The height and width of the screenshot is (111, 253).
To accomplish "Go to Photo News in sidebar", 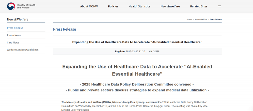I will [14, 35].
